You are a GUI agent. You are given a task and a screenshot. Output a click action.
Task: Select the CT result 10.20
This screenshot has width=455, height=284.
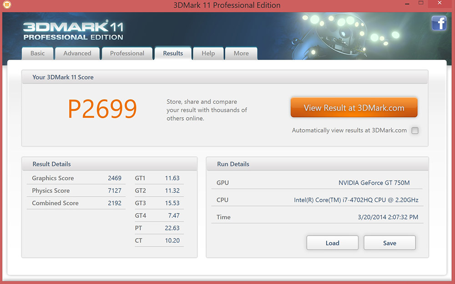pos(172,240)
